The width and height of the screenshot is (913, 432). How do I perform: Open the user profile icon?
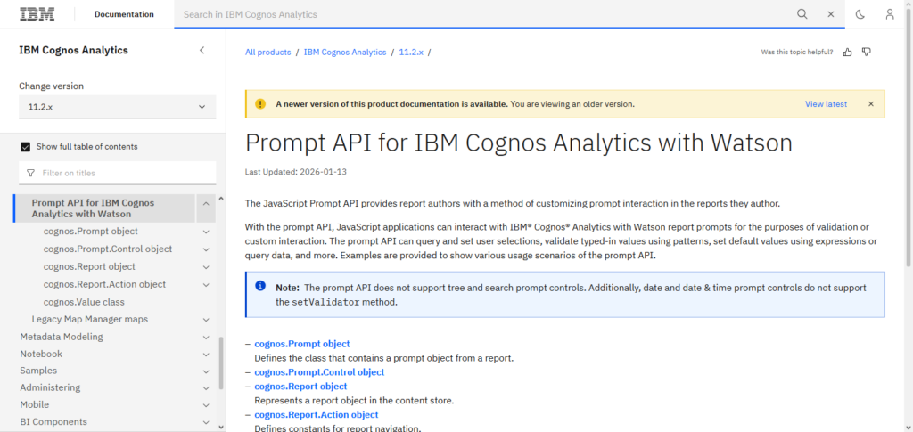click(890, 14)
